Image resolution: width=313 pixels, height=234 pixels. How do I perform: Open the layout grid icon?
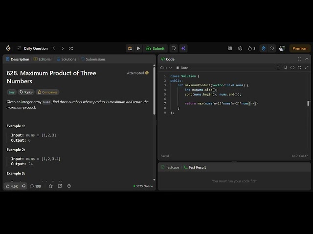pos(230,48)
